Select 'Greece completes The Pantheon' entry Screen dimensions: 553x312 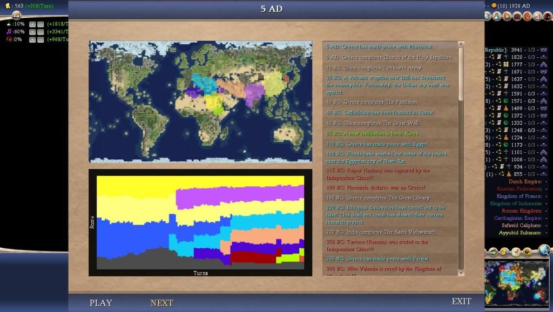point(372,102)
